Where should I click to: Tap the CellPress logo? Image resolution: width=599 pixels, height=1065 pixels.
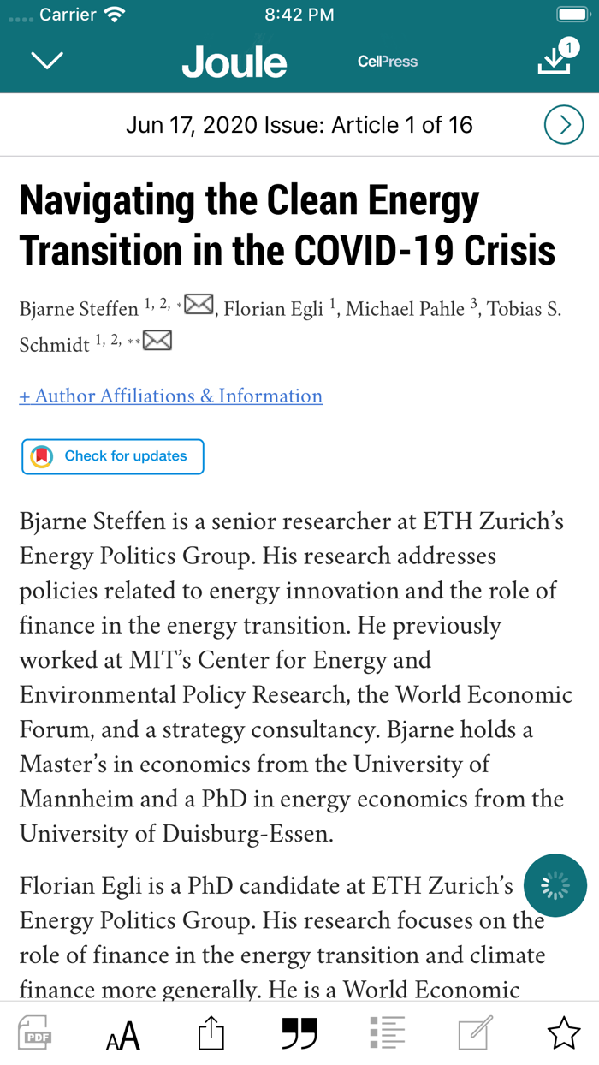click(x=388, y=62)
